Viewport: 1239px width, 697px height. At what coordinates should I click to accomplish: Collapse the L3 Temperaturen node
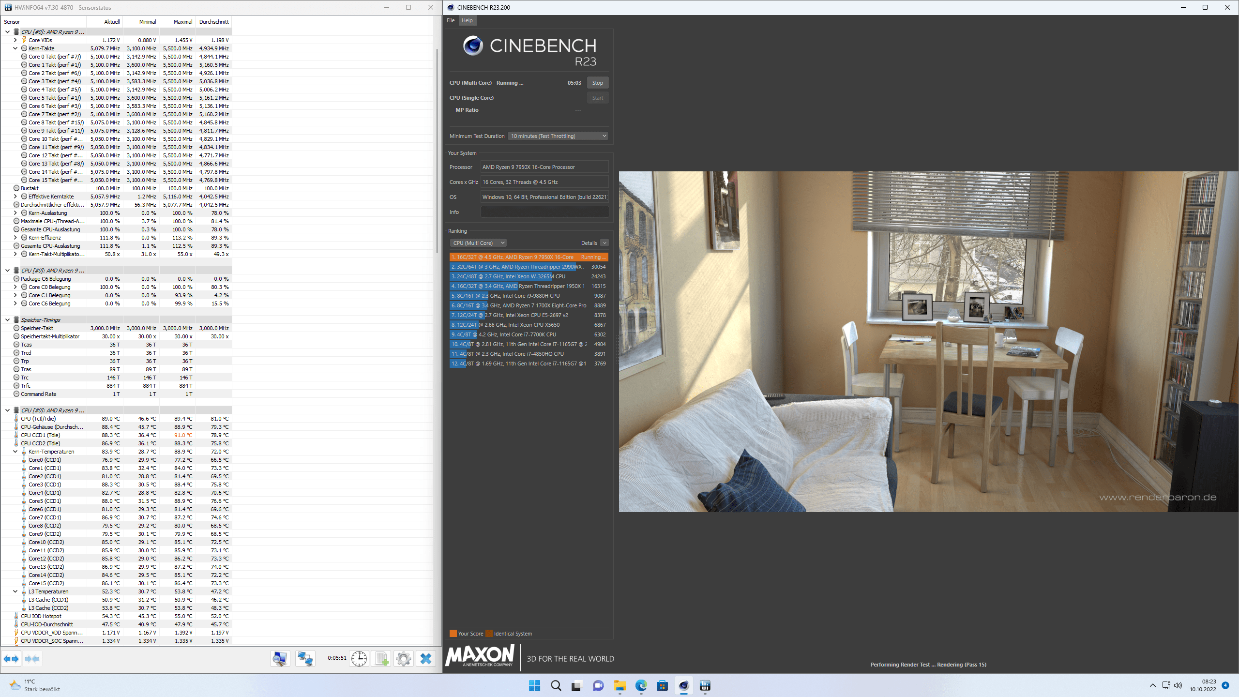15,591
